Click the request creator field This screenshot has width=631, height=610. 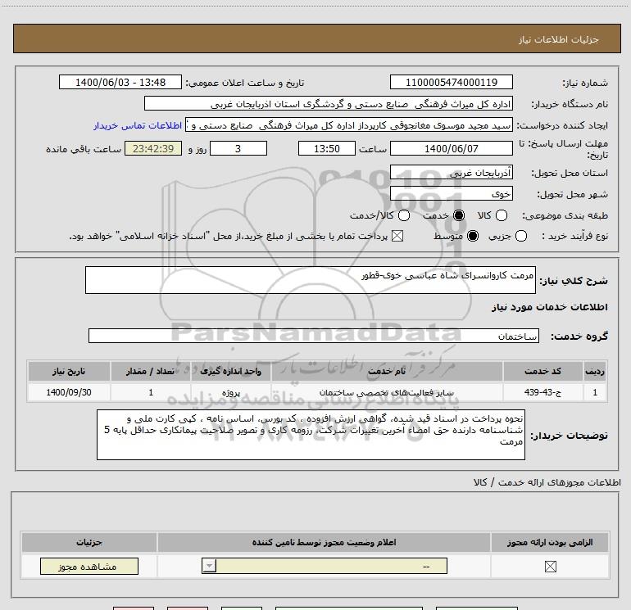pyautogui.click(x=348, y=124)
